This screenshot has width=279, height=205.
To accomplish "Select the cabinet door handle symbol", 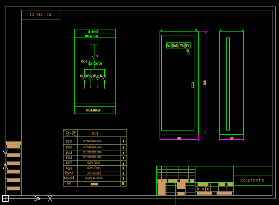I will point(193,85).
